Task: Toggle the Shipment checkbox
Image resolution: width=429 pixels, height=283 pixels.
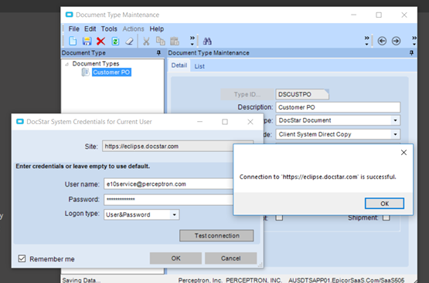Action: 386,217
